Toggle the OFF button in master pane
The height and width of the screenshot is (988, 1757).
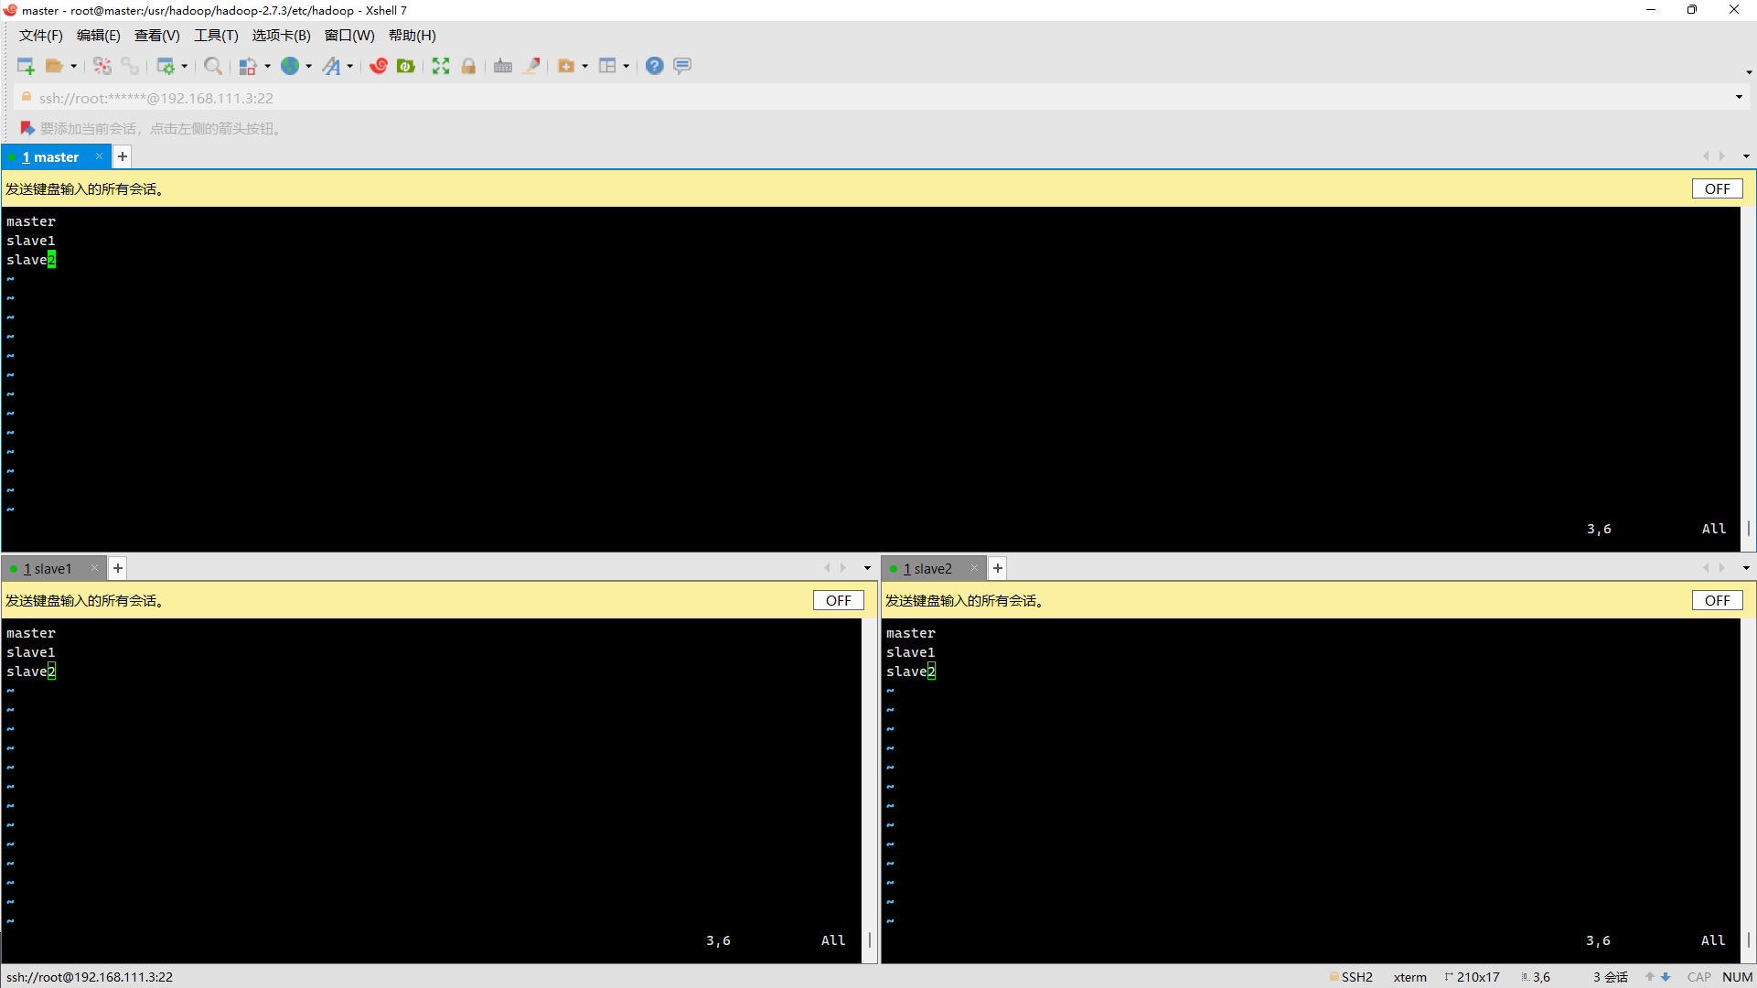pyautogui.click(x=1717, y=188)
